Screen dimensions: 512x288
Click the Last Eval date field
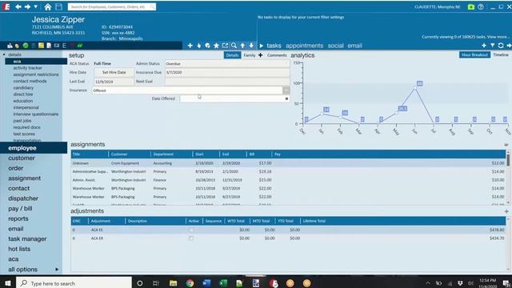[x=114, y=82]
